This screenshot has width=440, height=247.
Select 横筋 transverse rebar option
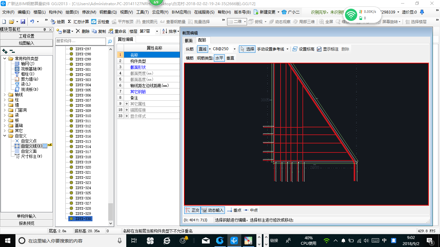(190, 58)
